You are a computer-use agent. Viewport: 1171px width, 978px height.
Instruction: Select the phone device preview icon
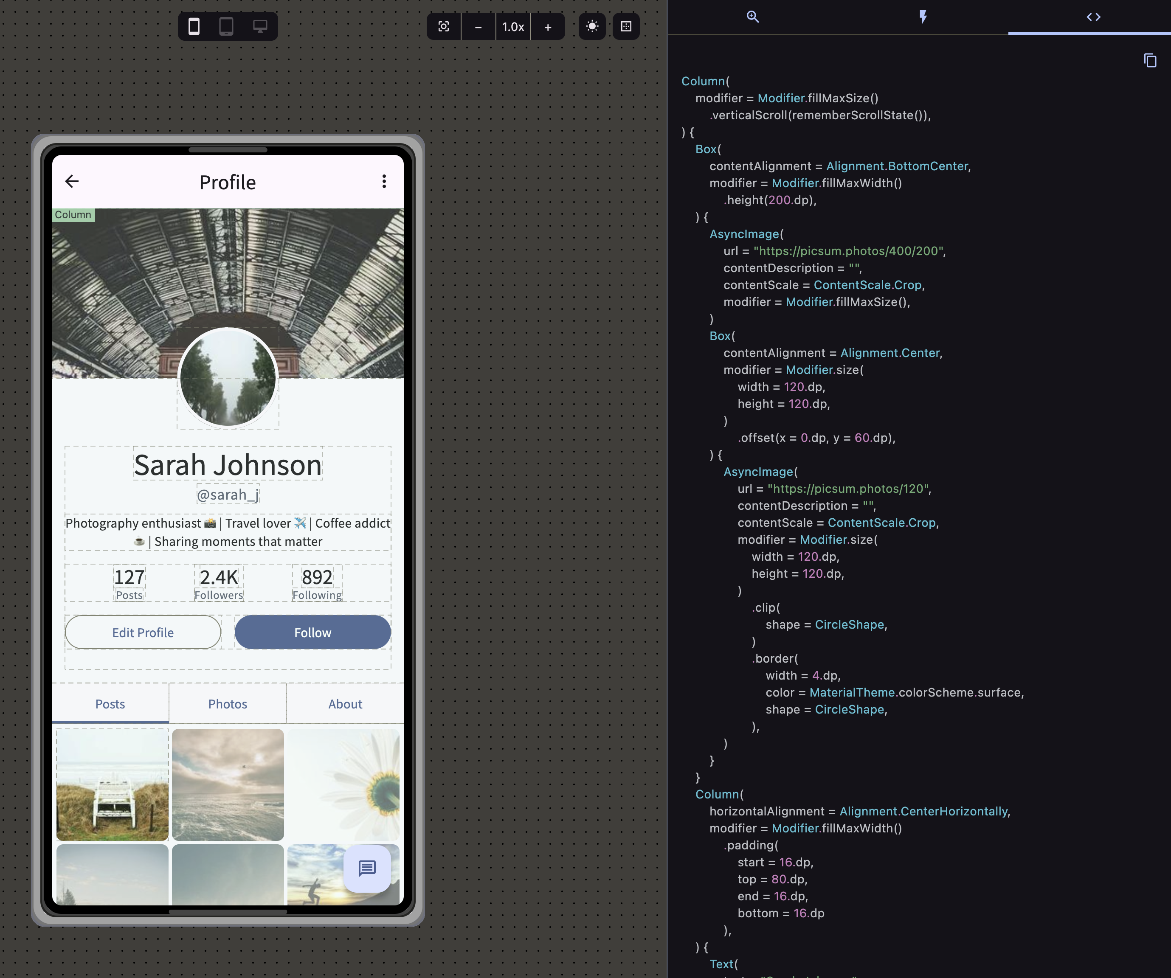point(194,26)
